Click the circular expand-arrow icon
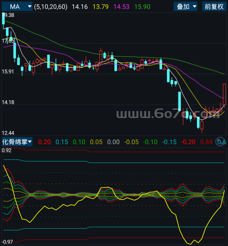 pyautogui.click(x=220, y=141)
